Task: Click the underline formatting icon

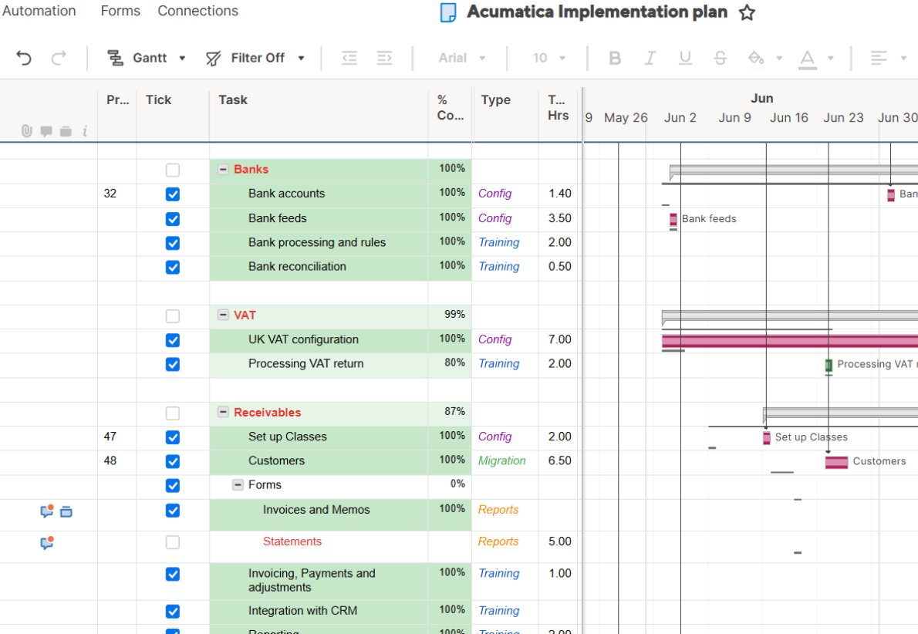Action: [x=685, y=58]
